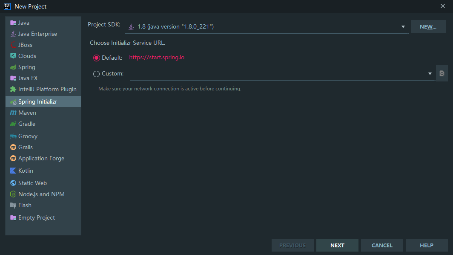Click the Kotlin K icon
The height and width of the screenshot is (255, 453).
13,171
